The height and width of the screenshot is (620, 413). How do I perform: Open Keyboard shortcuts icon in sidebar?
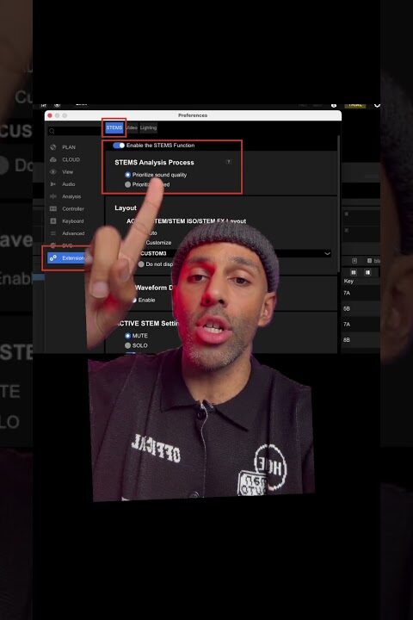(x=53, y=221)
